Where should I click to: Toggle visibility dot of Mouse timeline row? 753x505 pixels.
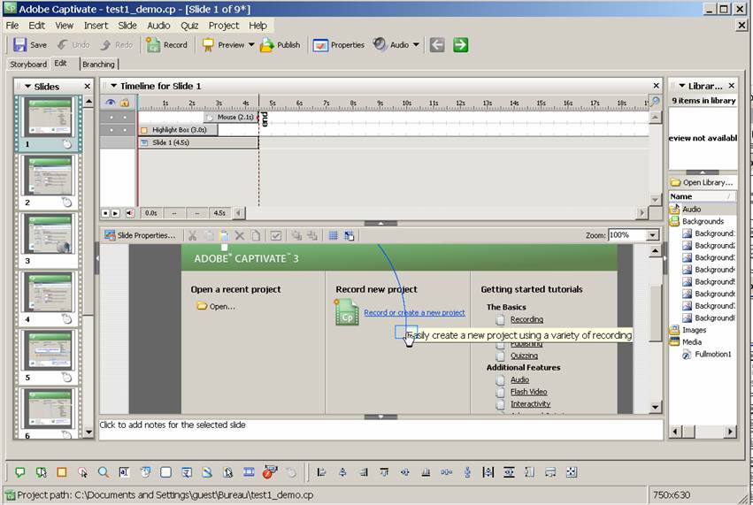point(111,117)
